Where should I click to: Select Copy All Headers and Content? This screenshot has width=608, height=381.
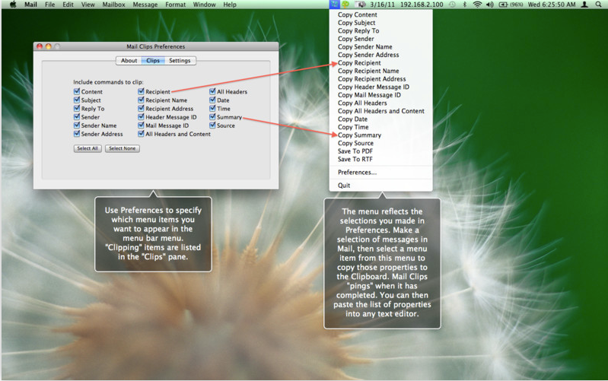tap(380, 111)
